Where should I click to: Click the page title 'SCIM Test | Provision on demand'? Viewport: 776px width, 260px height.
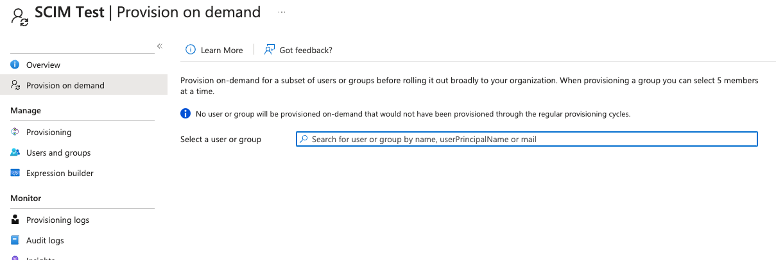tap(148, 12)
